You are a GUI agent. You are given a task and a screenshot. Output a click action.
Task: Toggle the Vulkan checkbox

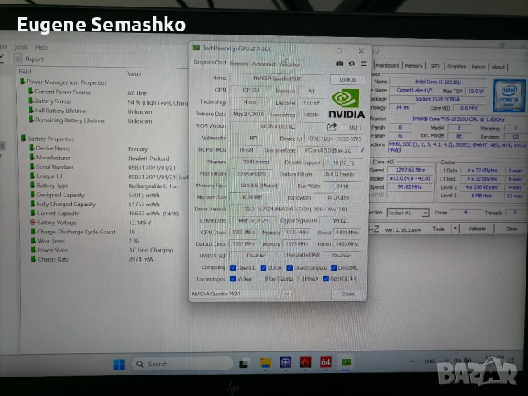coord(232,279)
